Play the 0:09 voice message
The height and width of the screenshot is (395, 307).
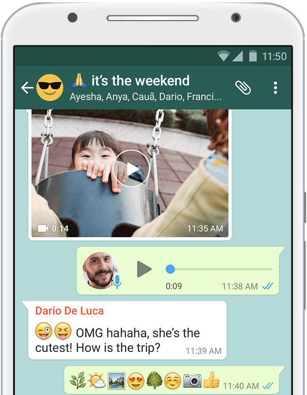144,269
